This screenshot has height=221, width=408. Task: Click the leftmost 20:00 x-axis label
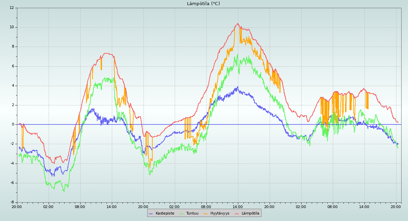coord(17,206)
